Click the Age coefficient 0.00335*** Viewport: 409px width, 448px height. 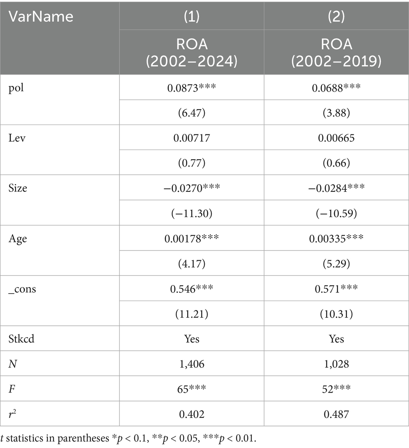pos(337,239)
